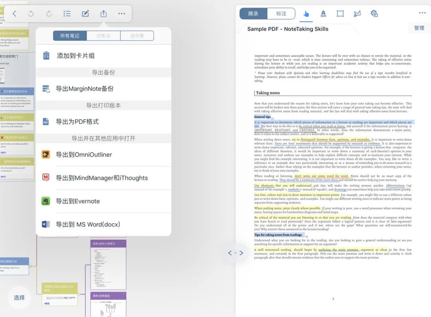Choose 导出为PDF格式 export option
This screenshot has width=431, height=317.
tap(77, 122)
